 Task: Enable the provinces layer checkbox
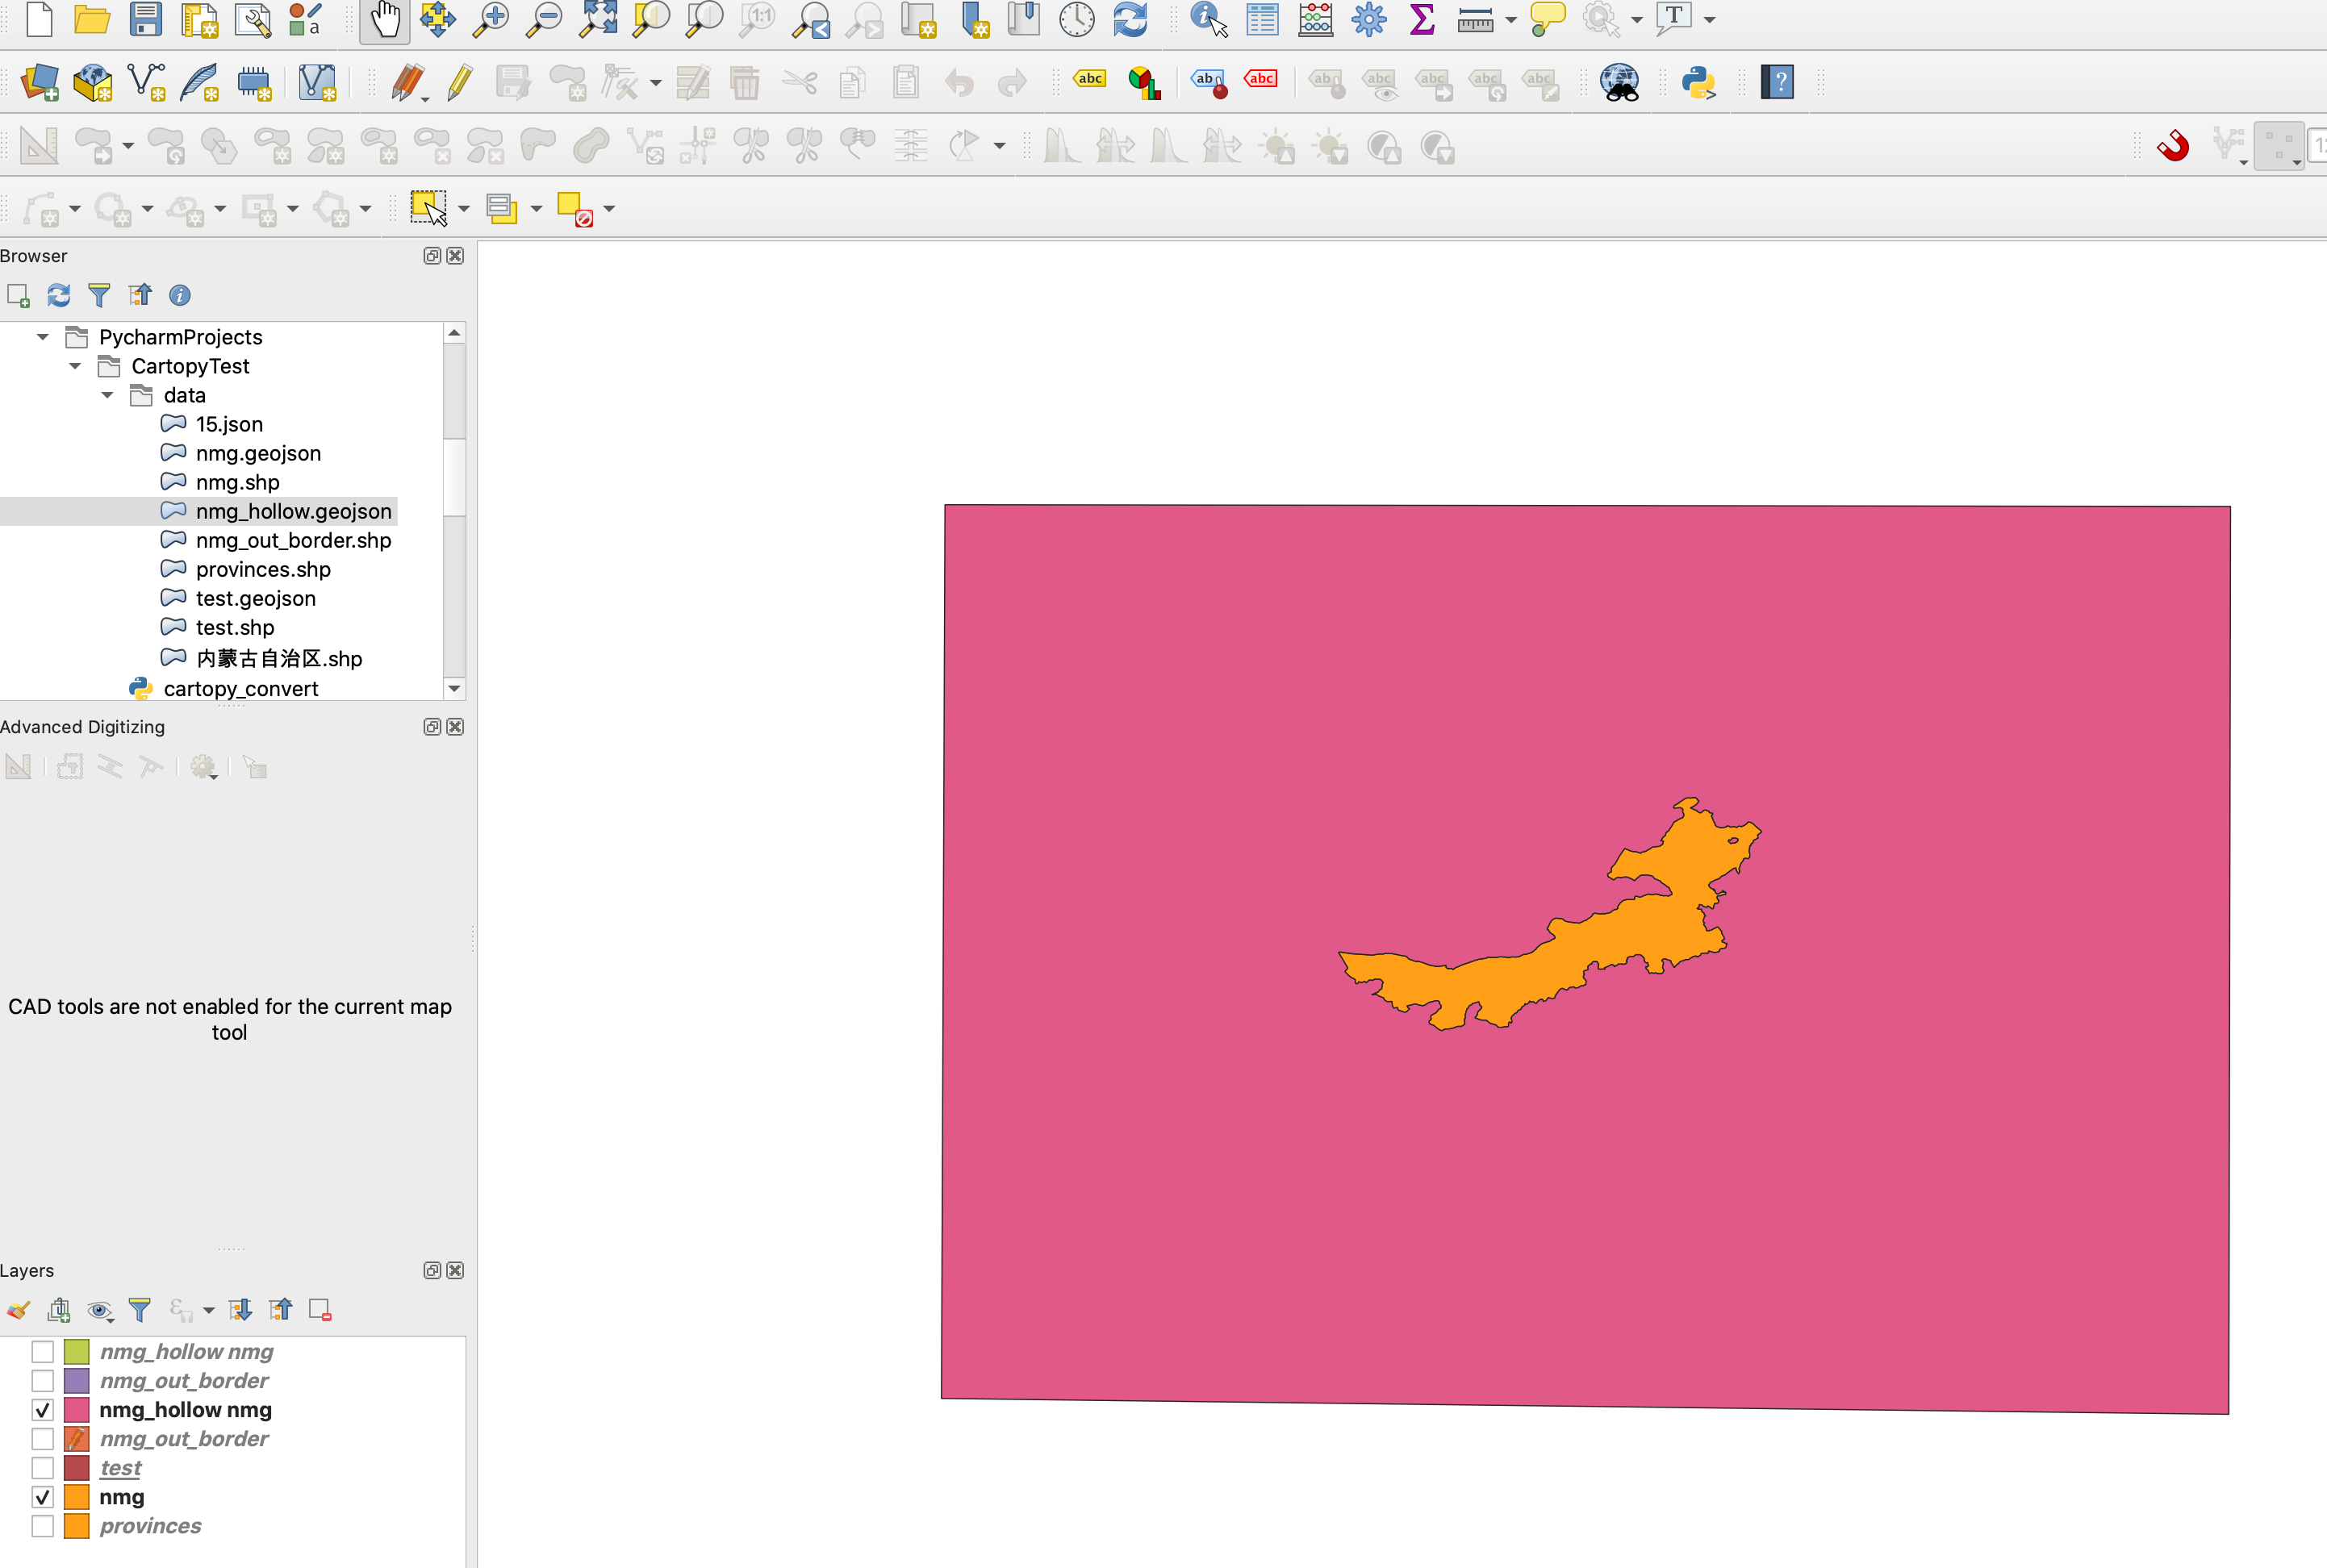tap(42, 1526)
